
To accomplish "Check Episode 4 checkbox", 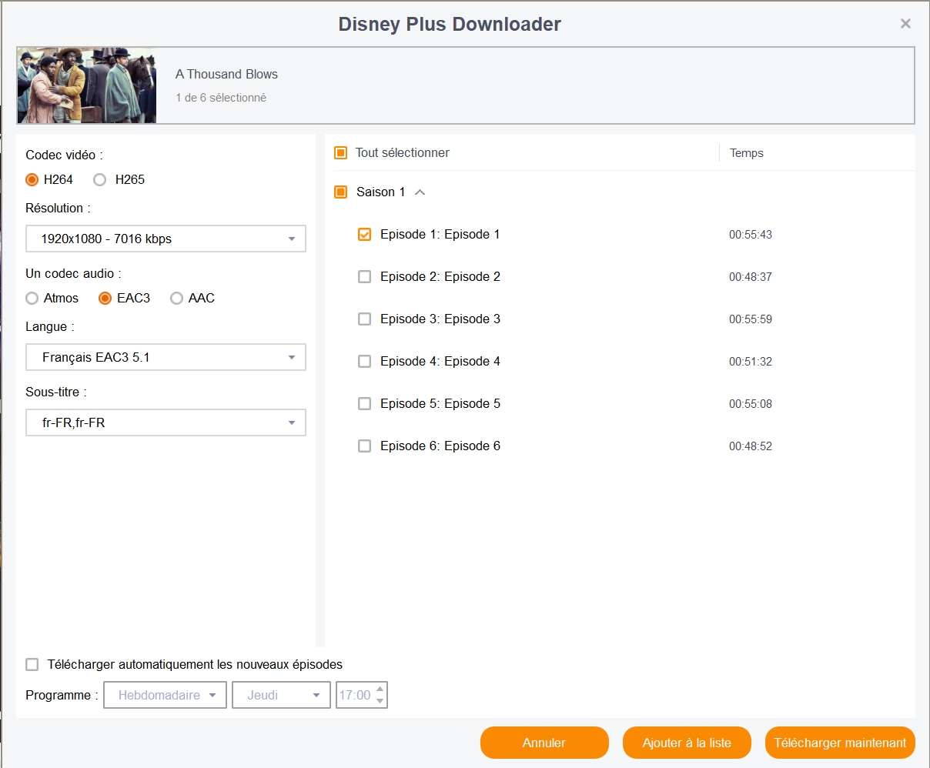I will tap(365, 361).
